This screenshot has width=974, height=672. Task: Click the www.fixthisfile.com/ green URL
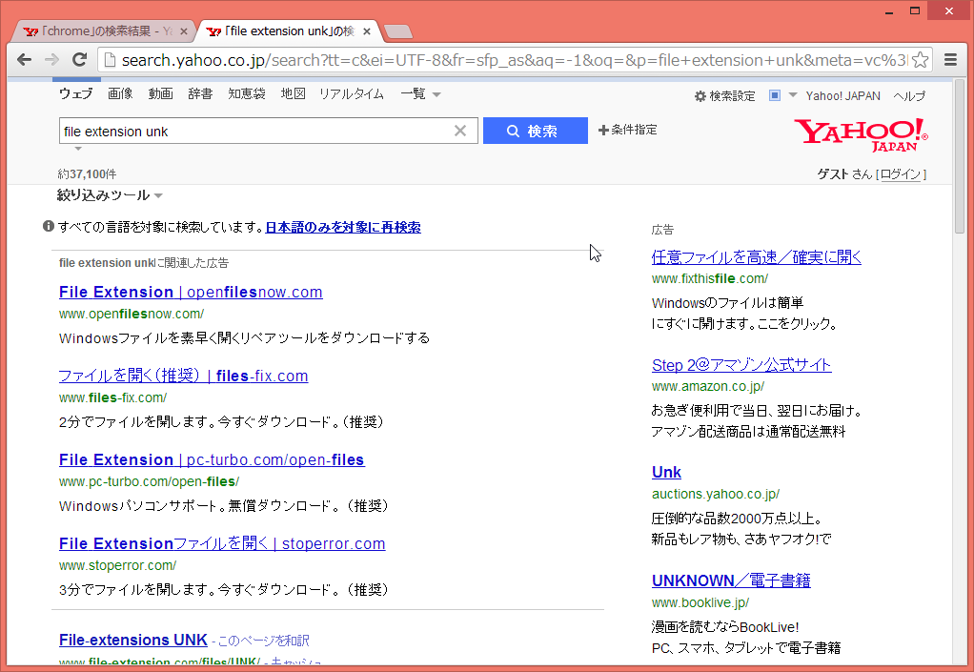pyautogui.click(x=710, y=279)
